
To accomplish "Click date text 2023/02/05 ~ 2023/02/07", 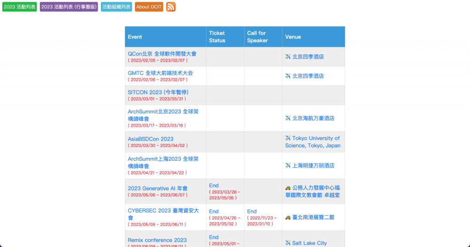I will point(158,60).
